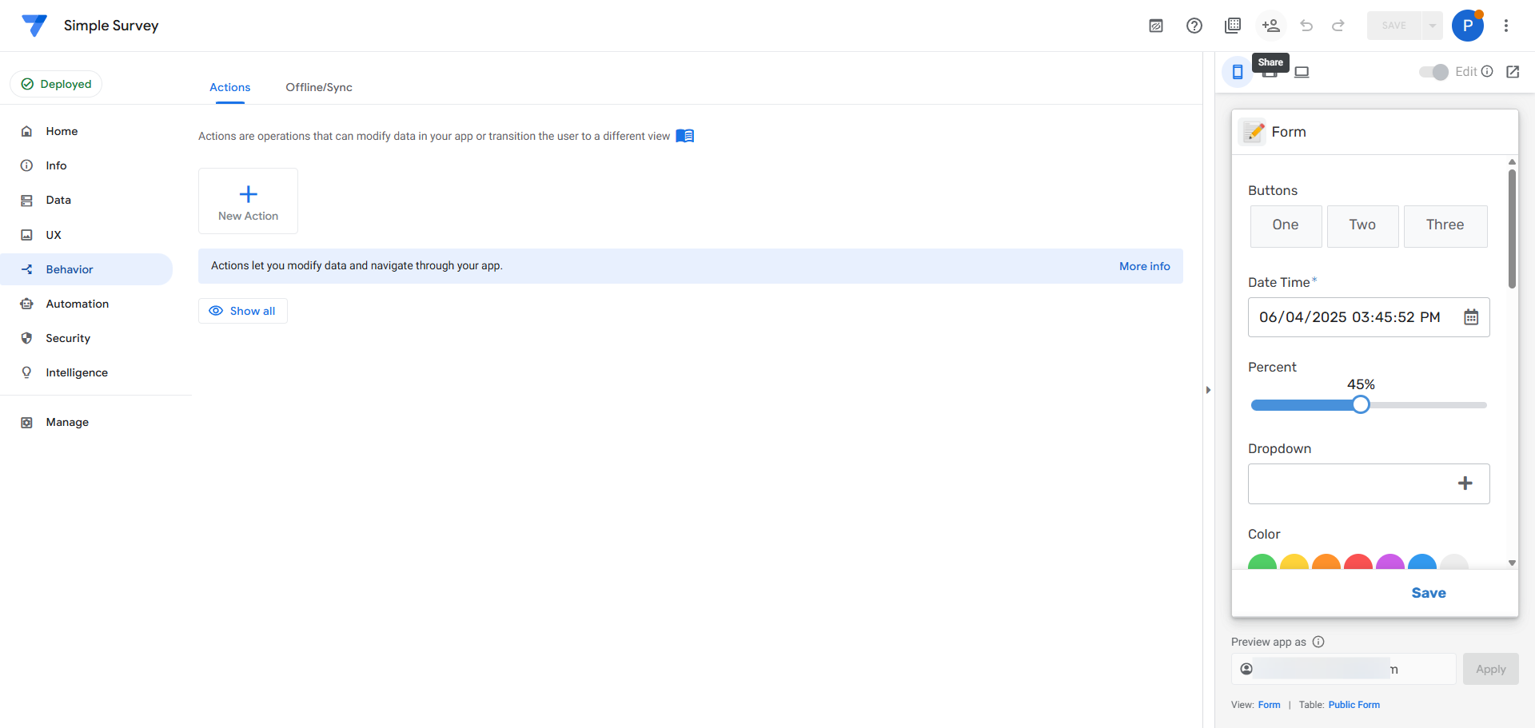1535x728 pixels.
Task: Undo the last change
Action: (1306, 26)
